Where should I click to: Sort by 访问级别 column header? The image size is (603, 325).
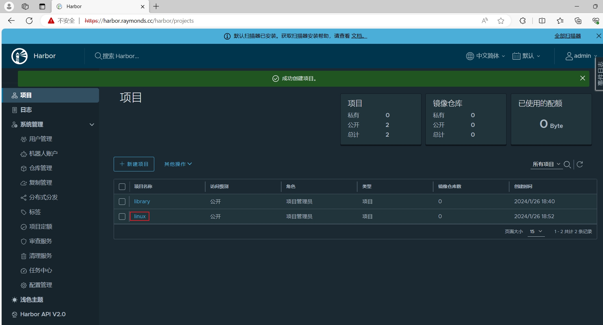pos(219,187)
